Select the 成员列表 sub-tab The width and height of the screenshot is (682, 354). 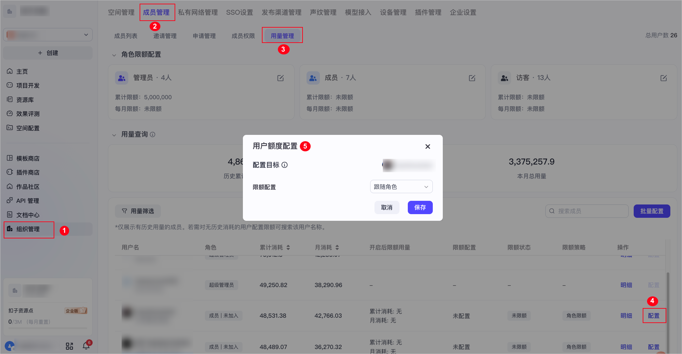pos(126,36)
